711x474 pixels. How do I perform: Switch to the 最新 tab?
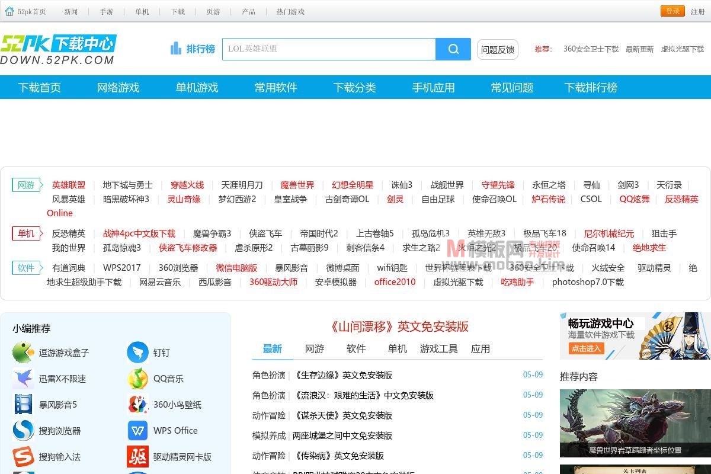[x=273, y=349]
